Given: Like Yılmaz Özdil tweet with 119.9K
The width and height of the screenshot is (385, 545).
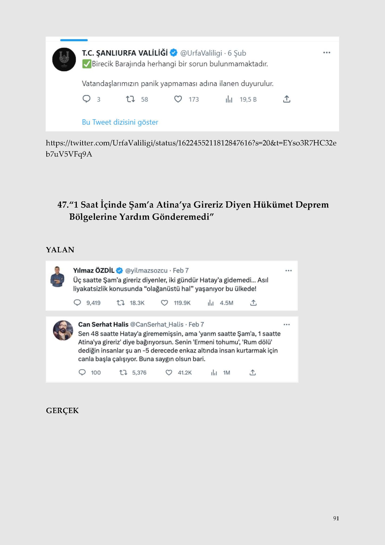Looking at the screenshot, I should click(x=165, y=303).
